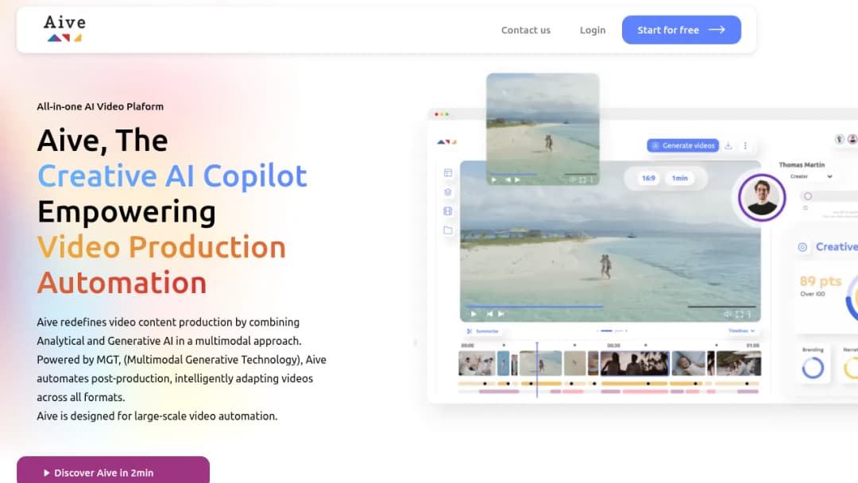The height and width of the screenshot is (483, 858).
Task: Open the folder icon in the editor sidebar
Action: tap(447, 230)
